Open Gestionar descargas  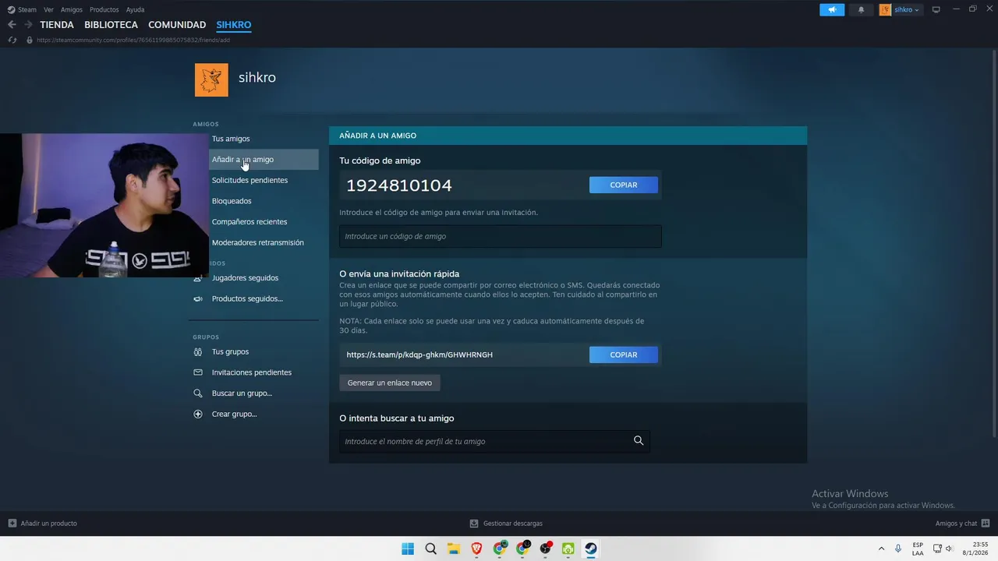pyautogui.click(x=506, y=524)
